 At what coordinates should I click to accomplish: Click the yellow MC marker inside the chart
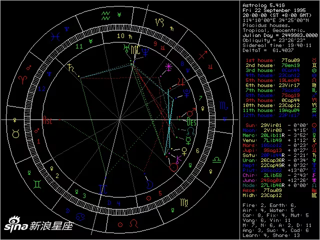coord(135,50)
